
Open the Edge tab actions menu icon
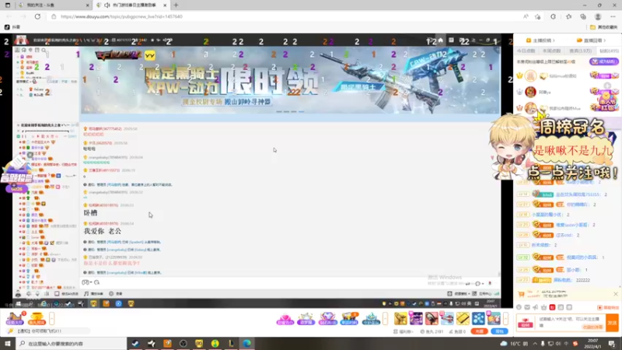(8, 5)
